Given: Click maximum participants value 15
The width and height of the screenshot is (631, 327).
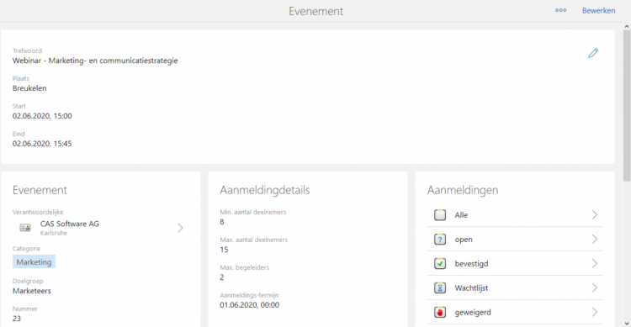Looking at the screenshot, I should pyautogui.click(x=224, y=250).
